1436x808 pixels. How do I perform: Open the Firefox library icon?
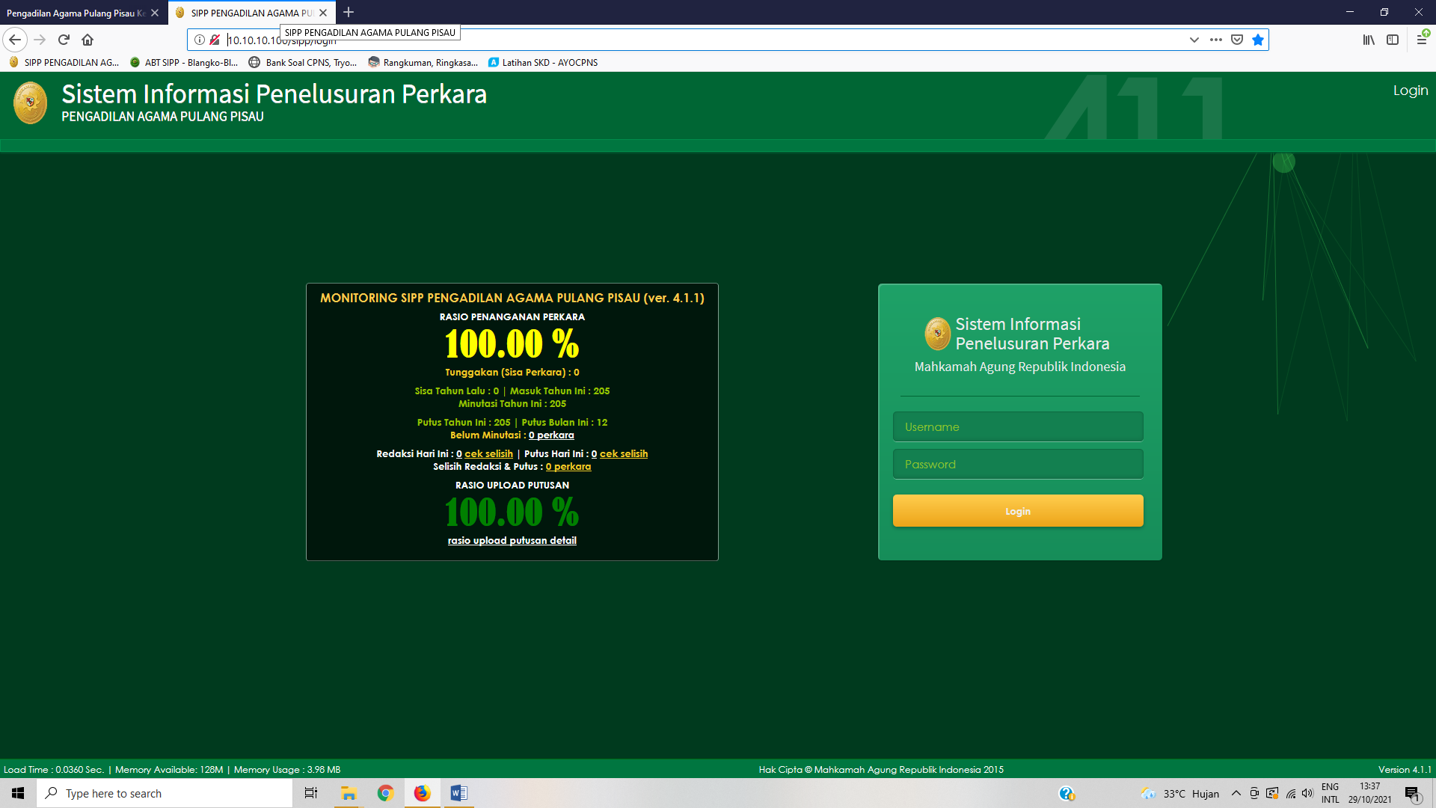click(x=1368, y=40)
